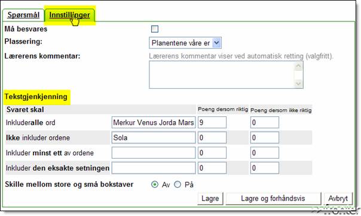This screenshot has width=361, height=216.
Task: Cancel with the Avbryt button
Action: click(x=338, y=199)
